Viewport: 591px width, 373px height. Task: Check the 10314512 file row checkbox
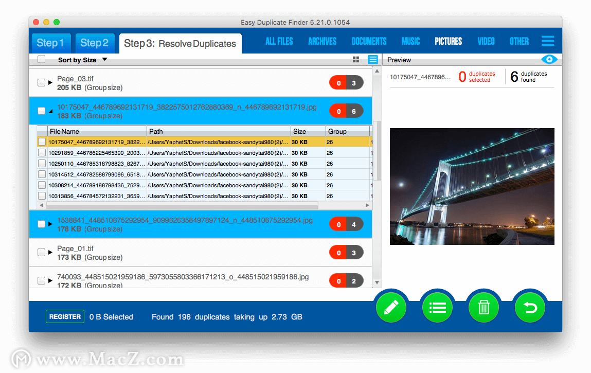tap(42, 174)
